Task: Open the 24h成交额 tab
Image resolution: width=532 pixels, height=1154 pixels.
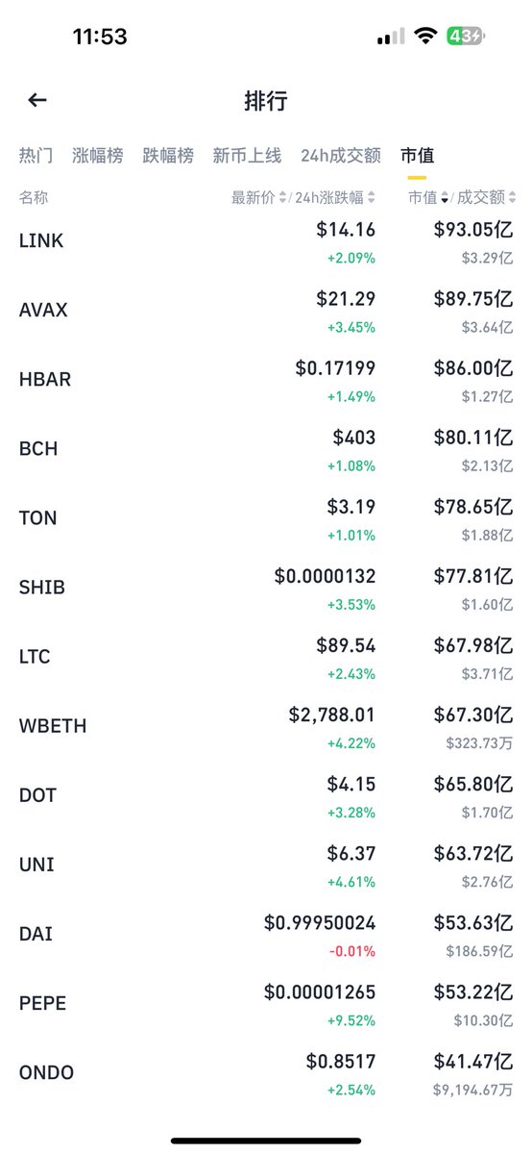Action: (x=341, y=155)
